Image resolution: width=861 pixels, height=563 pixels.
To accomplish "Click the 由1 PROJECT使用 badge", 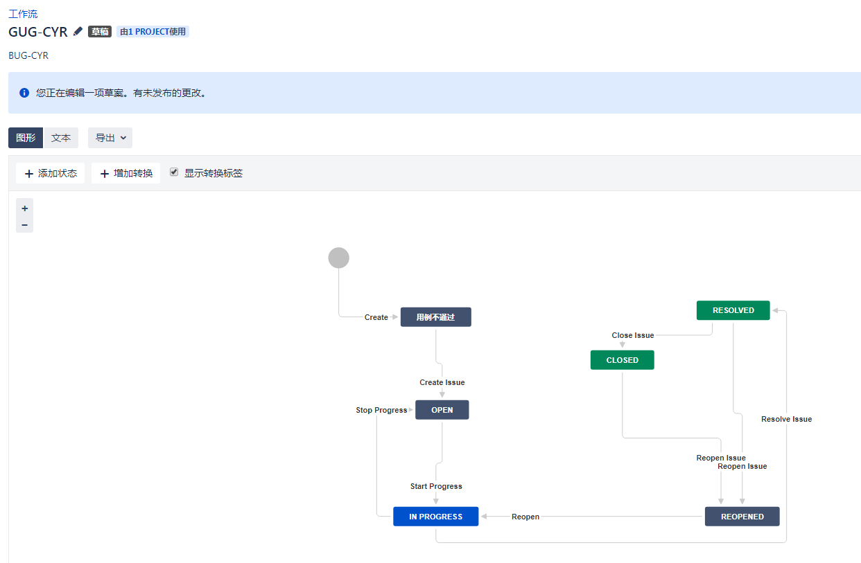I will pyautogui.click(x=153, y=32).
